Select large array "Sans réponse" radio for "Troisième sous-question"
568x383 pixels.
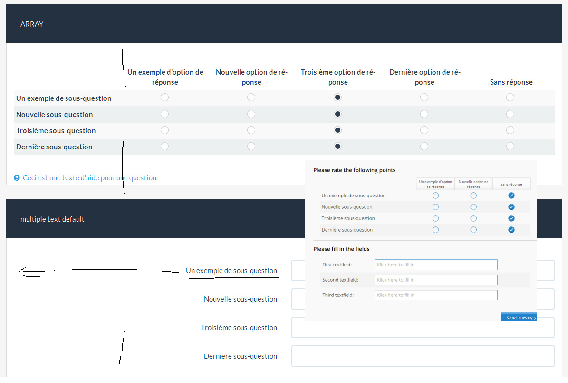510,130
